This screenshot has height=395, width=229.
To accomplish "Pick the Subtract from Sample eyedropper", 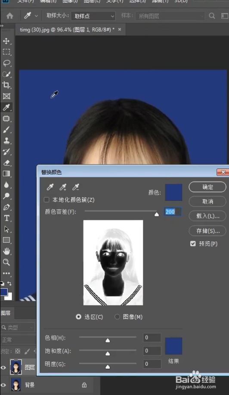I will [x=76, y=187].
